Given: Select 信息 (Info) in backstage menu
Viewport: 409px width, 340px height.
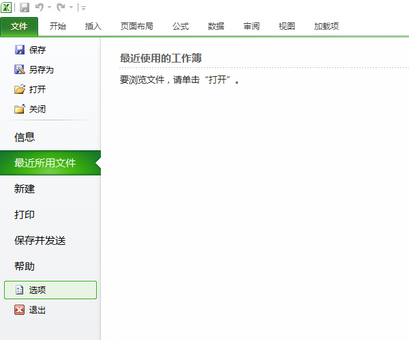Looking at the screenshot, I should pyautogui.click(x=25, y=137).
